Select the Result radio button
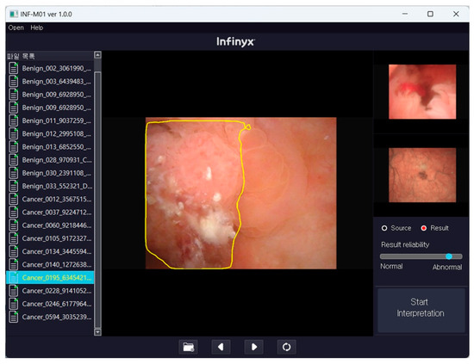The height and width of the screenshot is (364, 474). point(424,228)
